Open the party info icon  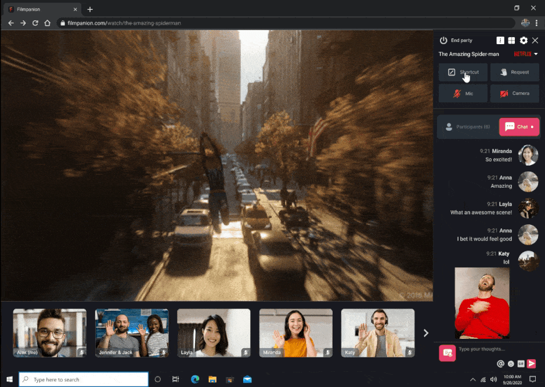click(500, 40)
